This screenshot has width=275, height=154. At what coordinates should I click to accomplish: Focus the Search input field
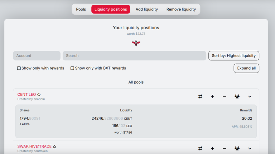134,56
